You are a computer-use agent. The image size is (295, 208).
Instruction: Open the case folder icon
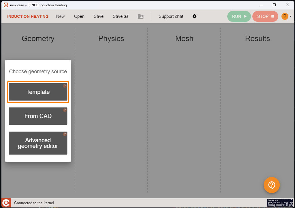point(141,16)
